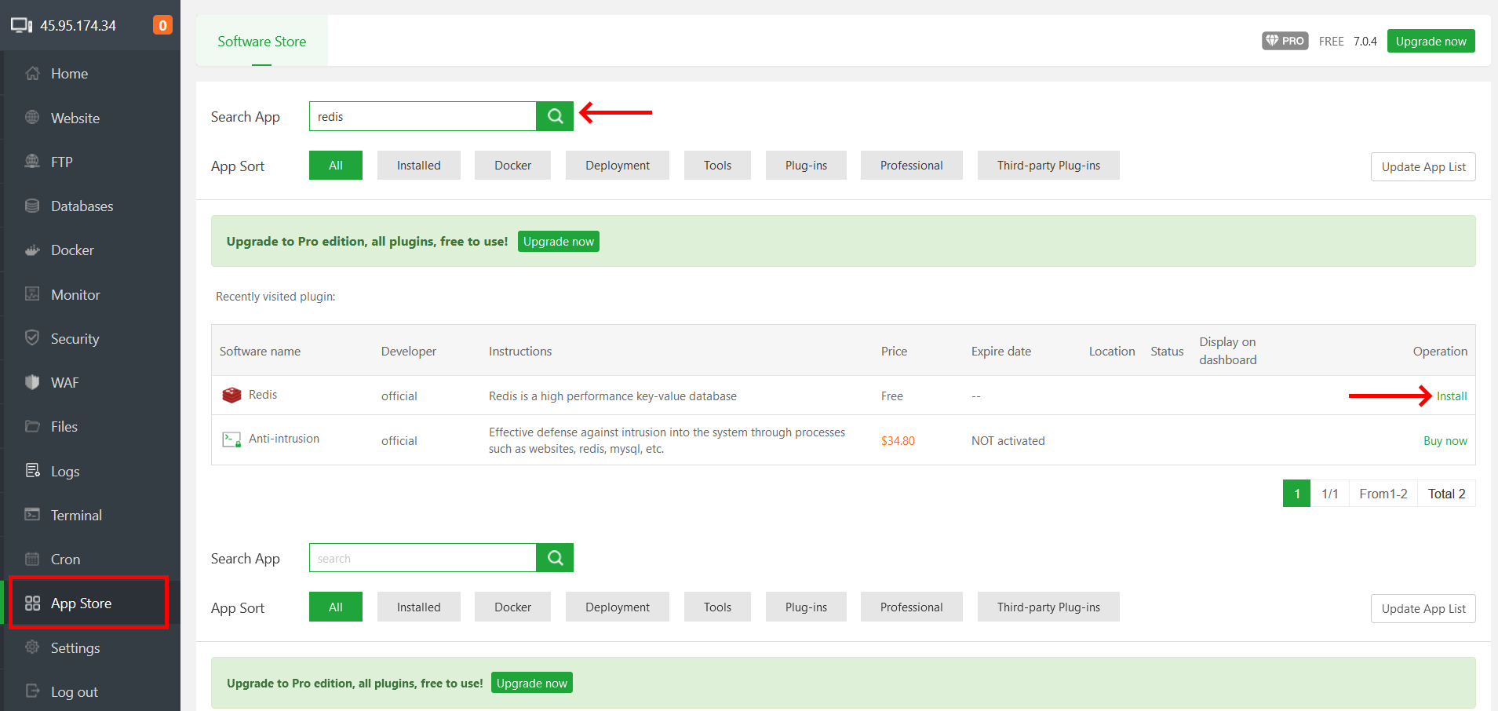Filter by Tools in upper App Sort
Viewport: 1498px width, 711px height.
click(x=717, y=166)
